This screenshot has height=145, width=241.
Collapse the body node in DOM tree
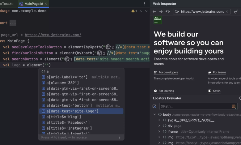tap(154, 114)
